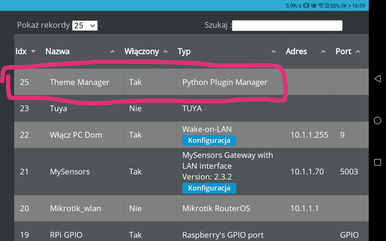The image size is (386, 241).
Task: Tap Android recent apps square
Action: [x=377, y=162]
